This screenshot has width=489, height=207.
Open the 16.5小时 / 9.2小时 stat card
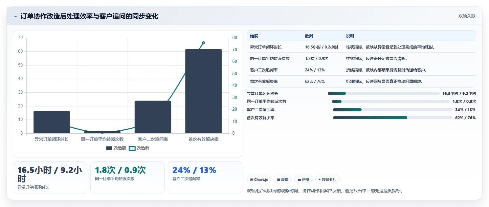point(50,177)
